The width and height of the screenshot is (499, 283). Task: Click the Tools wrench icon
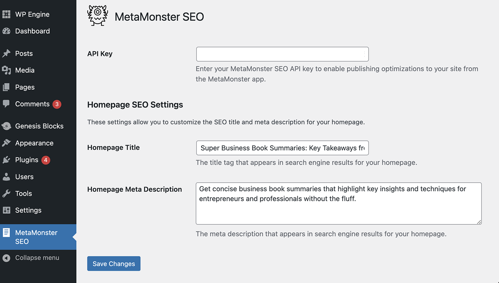coord(6,193)
